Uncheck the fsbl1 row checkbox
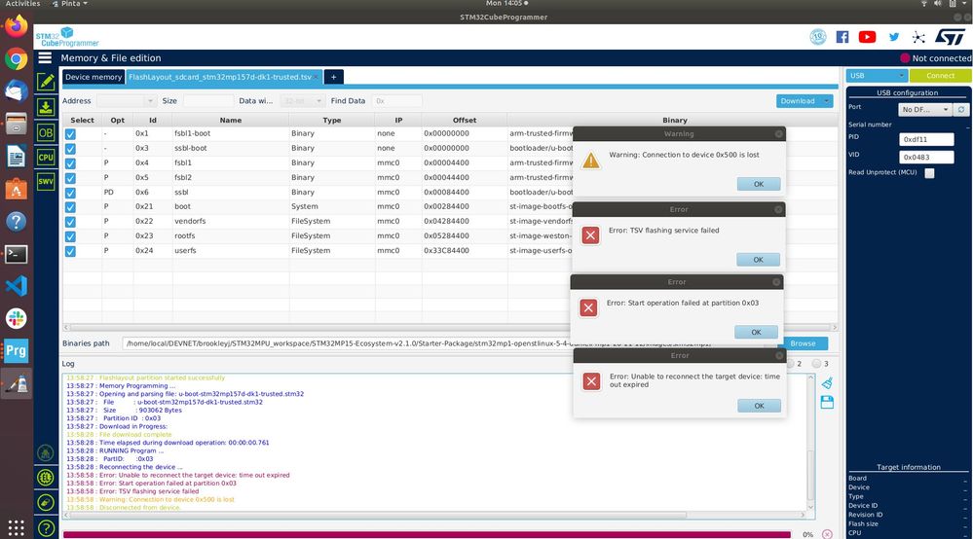This screenshot has height=539, width=973. click(70, 163)
